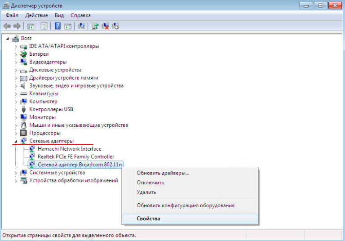Viewport: 345px width, 241px height.
Task: Open the Справка menu
Action: pos(80,15)
